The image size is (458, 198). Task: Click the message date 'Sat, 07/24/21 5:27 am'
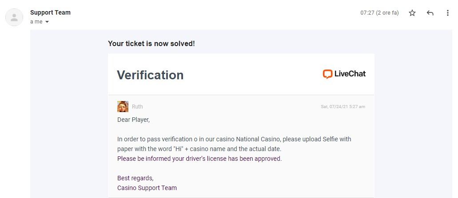point(343,107)
